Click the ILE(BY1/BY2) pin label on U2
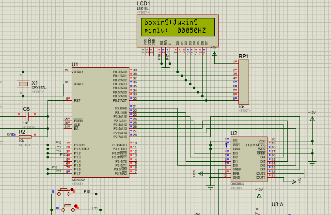The height and width of the screenshot is (215, 331). pos(255,145)
